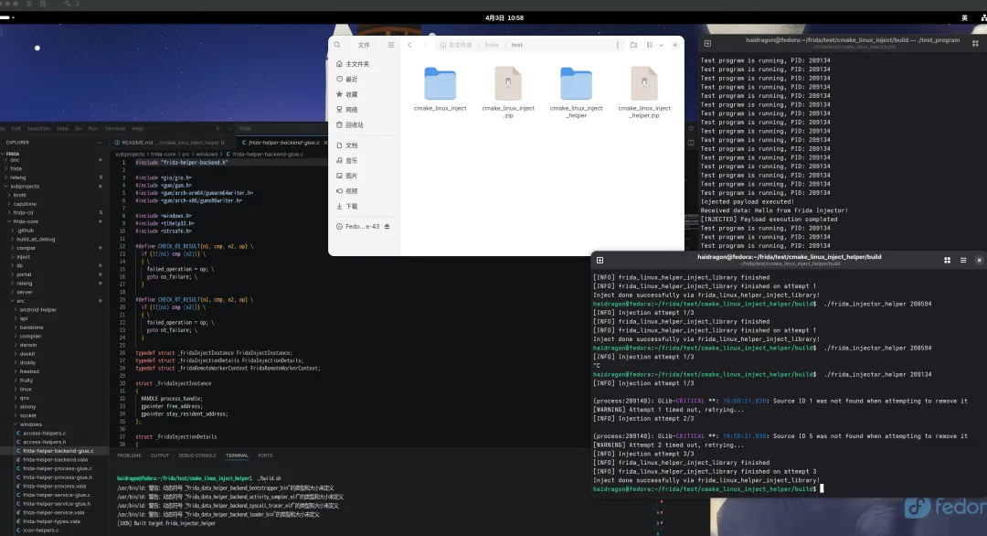
Task: Open the three-dot path menu in Files
Action: click(x=618, y=46)
